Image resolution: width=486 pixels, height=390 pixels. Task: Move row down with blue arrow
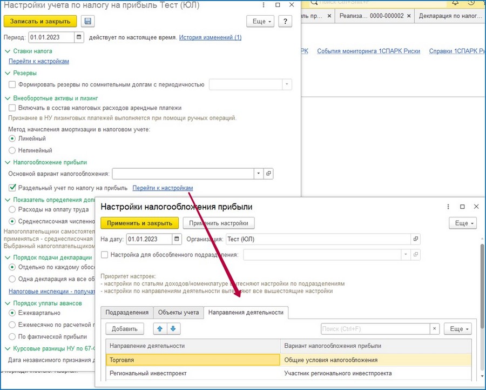[x=173, y=328]
